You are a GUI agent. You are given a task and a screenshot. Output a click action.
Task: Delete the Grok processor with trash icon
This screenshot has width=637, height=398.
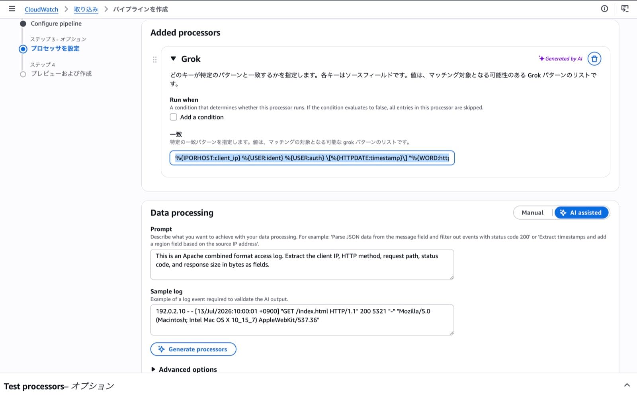[594, 59]
